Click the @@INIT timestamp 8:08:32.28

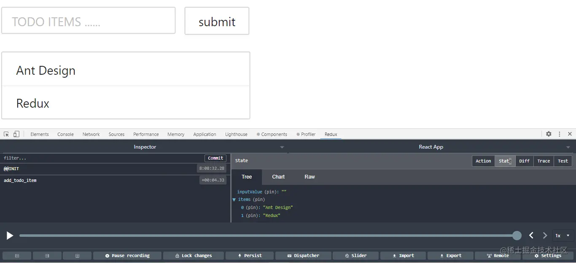coord(212,168)
